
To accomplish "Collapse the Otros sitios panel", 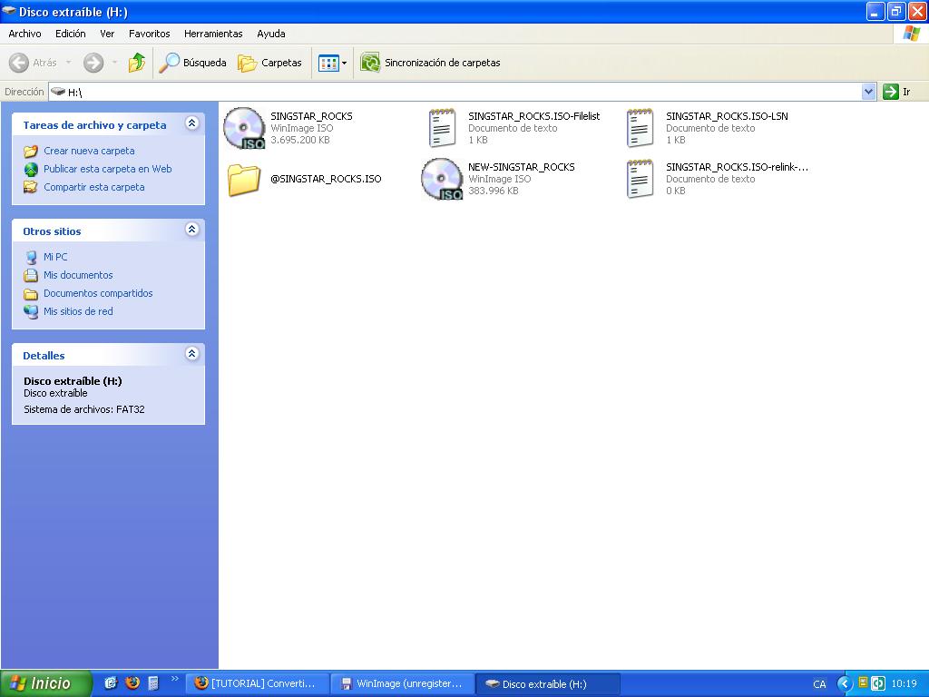I will tap(191, 231).
